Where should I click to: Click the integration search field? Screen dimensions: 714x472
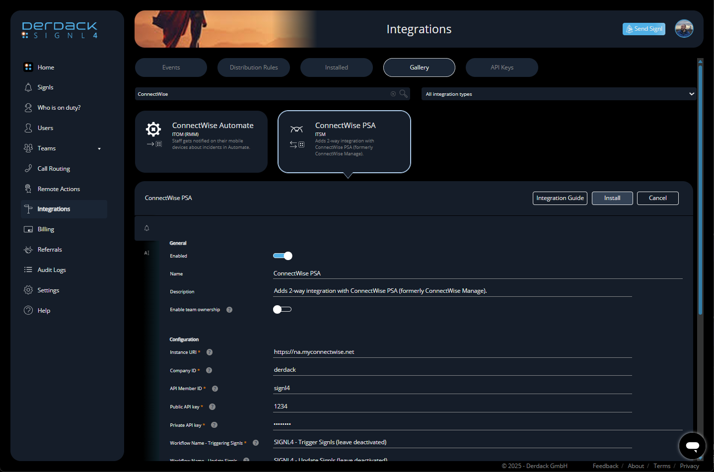point(263,94)
